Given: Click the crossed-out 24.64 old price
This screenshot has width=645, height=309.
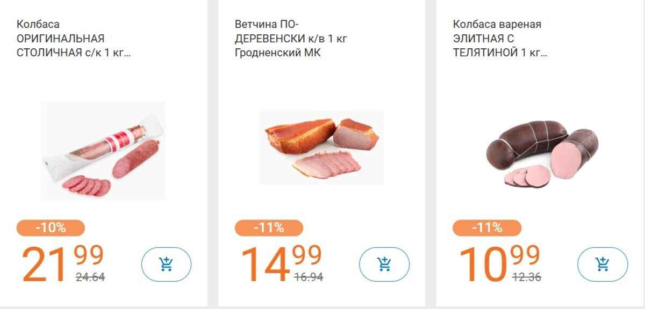Looking at the screenshot, I should [x=90, y=278].
